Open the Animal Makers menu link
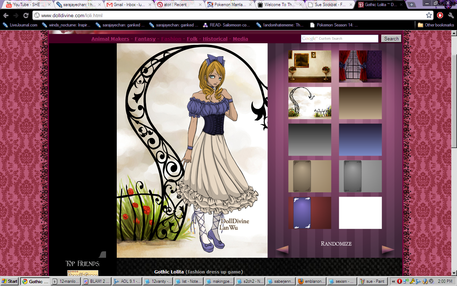This screenshot has width=457, height=286. pyautogui.click(x=110, y=39)
